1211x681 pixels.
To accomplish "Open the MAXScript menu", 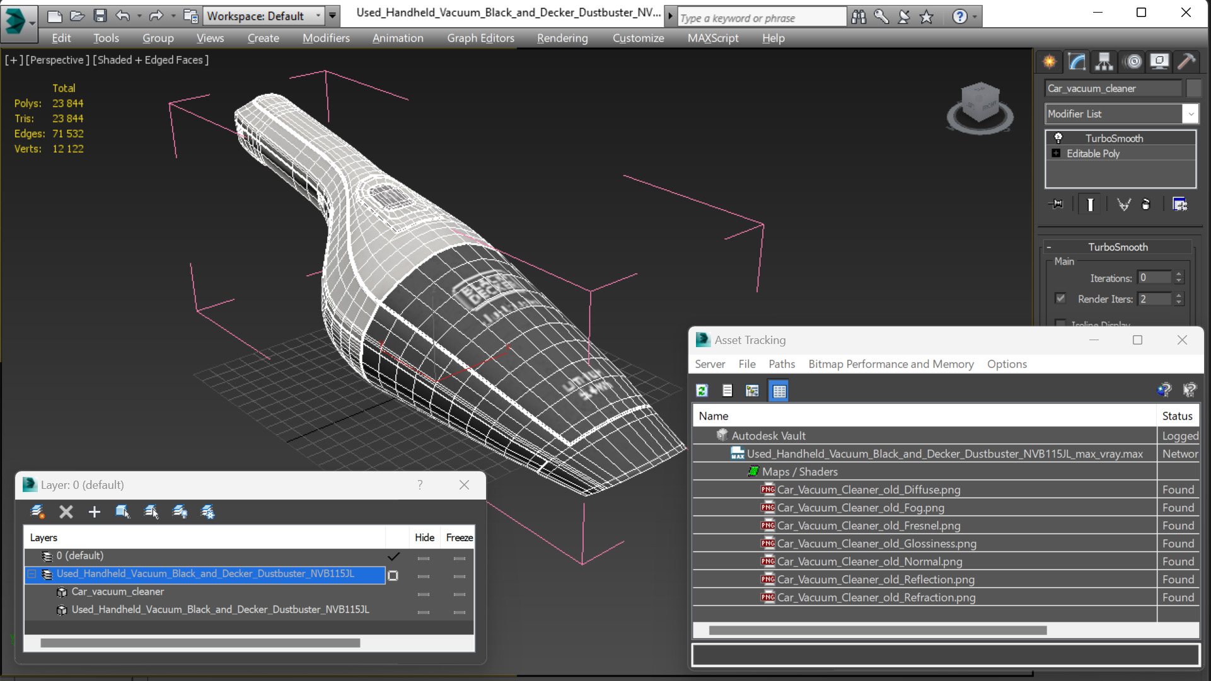I will pos(713,38).
